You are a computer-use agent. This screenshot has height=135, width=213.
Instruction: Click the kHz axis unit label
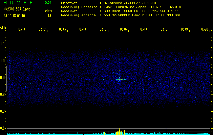[x=3, y=27]
